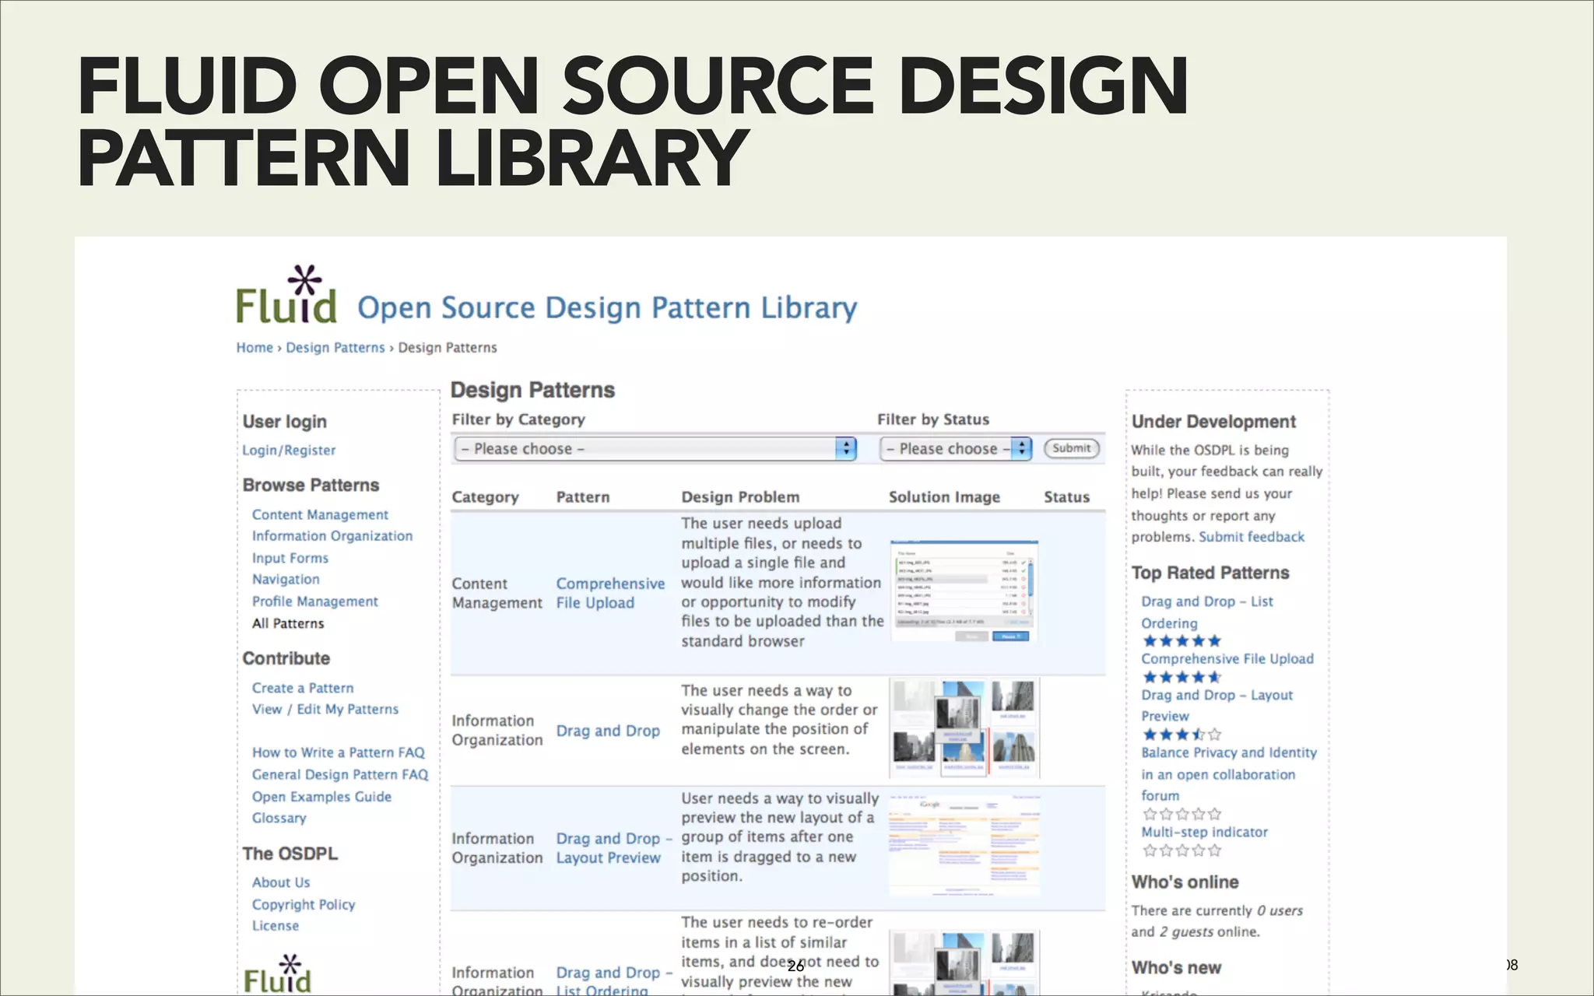This screenshot has height=996, width=1594.
Task: Browse Profile Management patterns
Action: point(315,601)
